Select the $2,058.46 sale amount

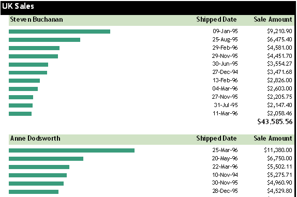[279, 113]
